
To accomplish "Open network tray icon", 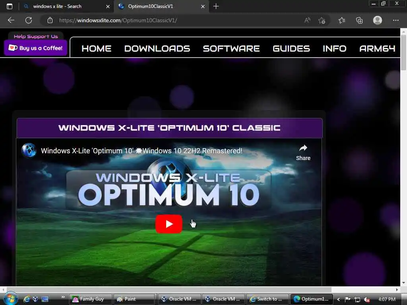I will click(x=357, y=299).
